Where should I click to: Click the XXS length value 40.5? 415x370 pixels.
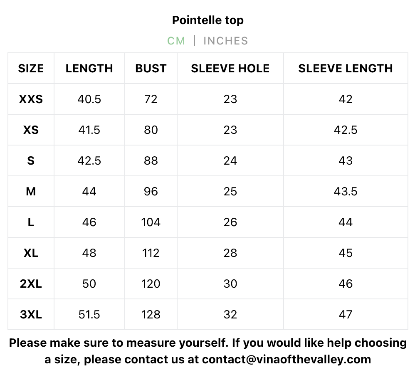89,99
